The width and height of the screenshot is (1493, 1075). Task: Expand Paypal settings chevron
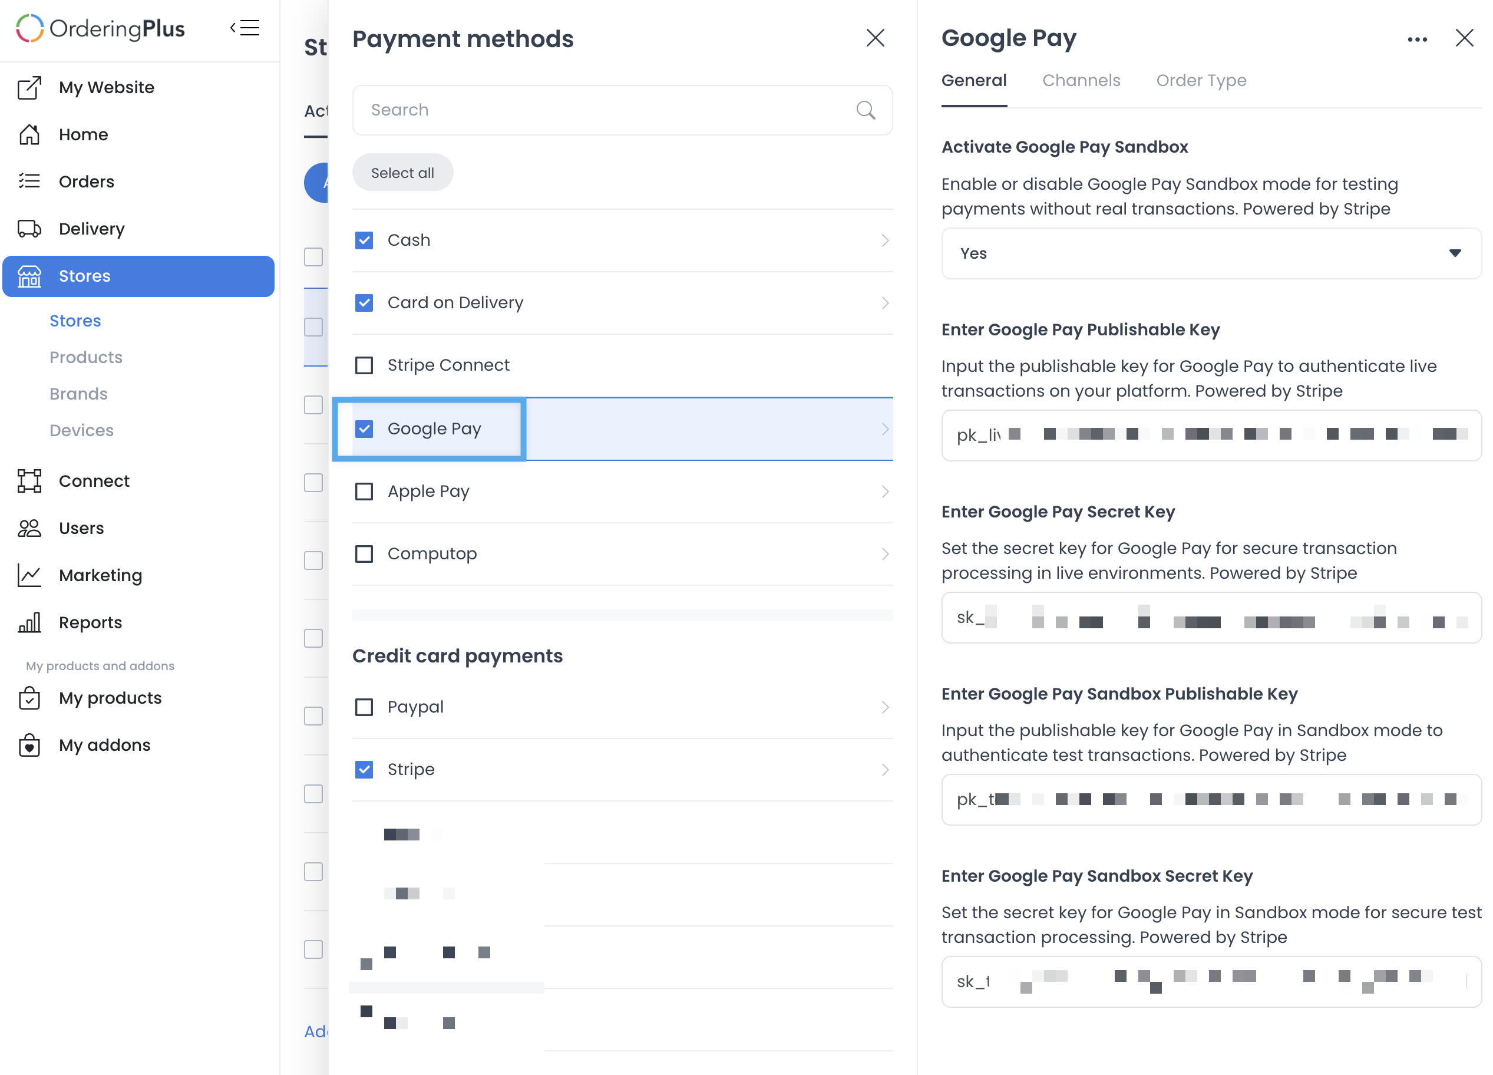click(x=885, y=707)
